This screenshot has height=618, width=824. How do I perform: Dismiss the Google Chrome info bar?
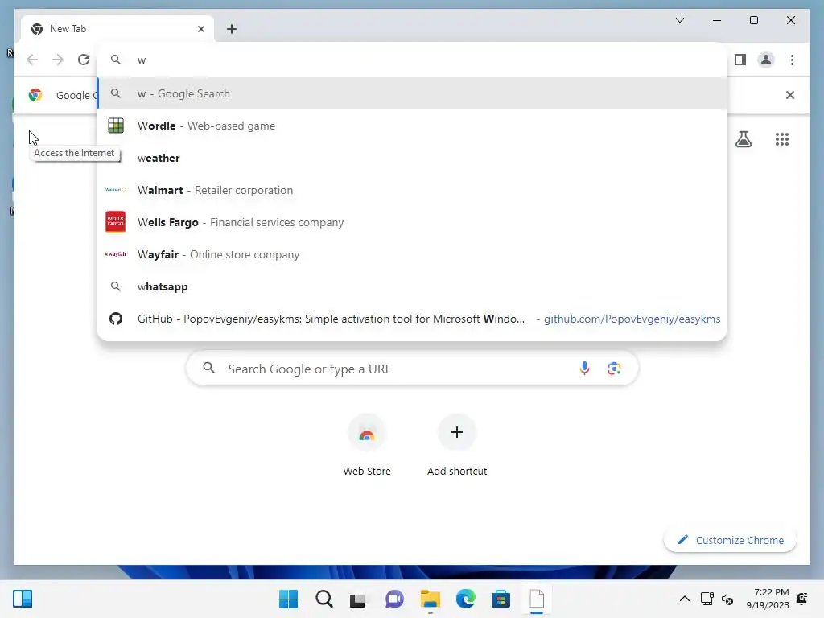[x=790, y=95]
